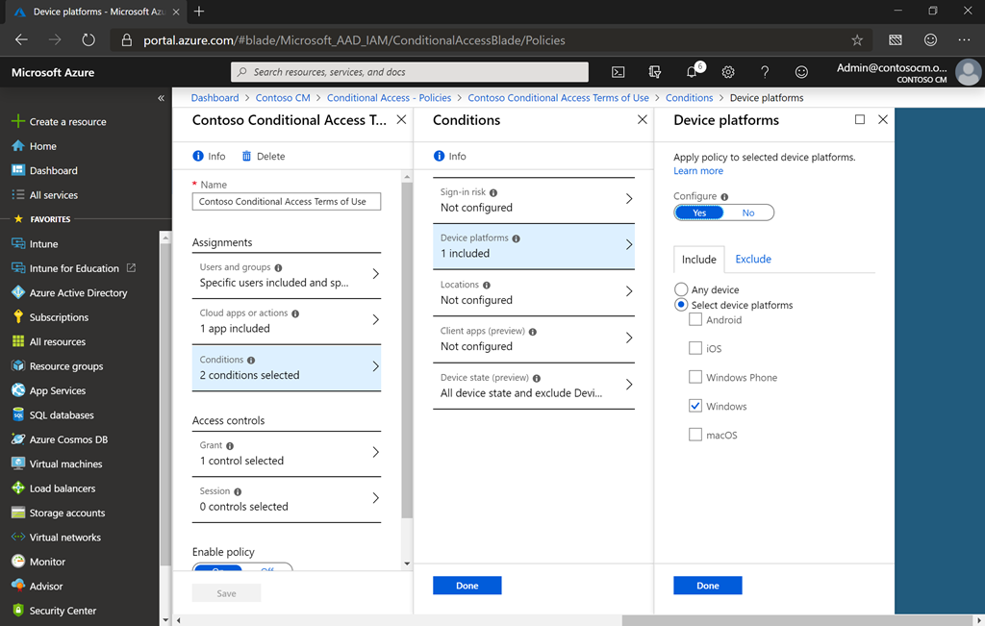The height and width of the screenshot is (626, 985).
Task: Collapse the left sidebar with chevron
Action: coord(161,98)
